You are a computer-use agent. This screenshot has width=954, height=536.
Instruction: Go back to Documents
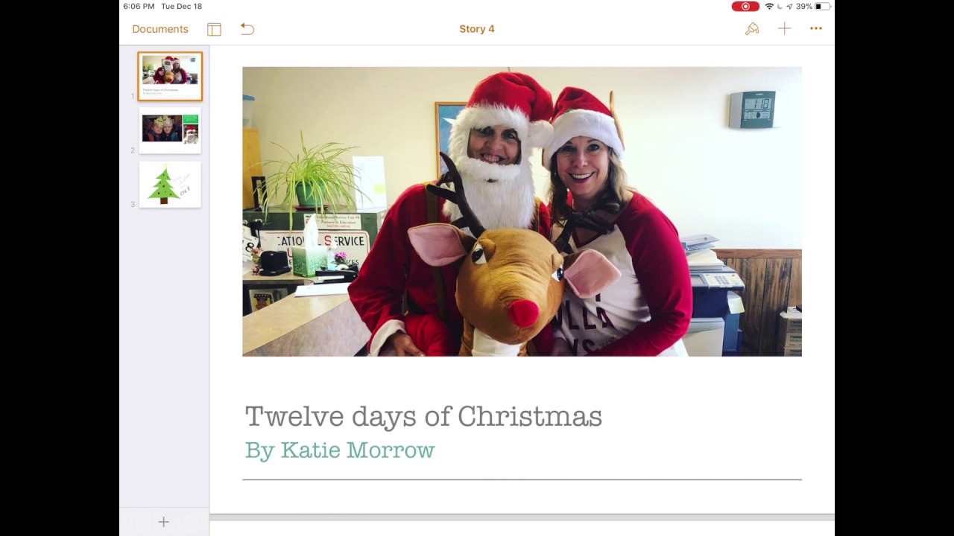point(160,29)
